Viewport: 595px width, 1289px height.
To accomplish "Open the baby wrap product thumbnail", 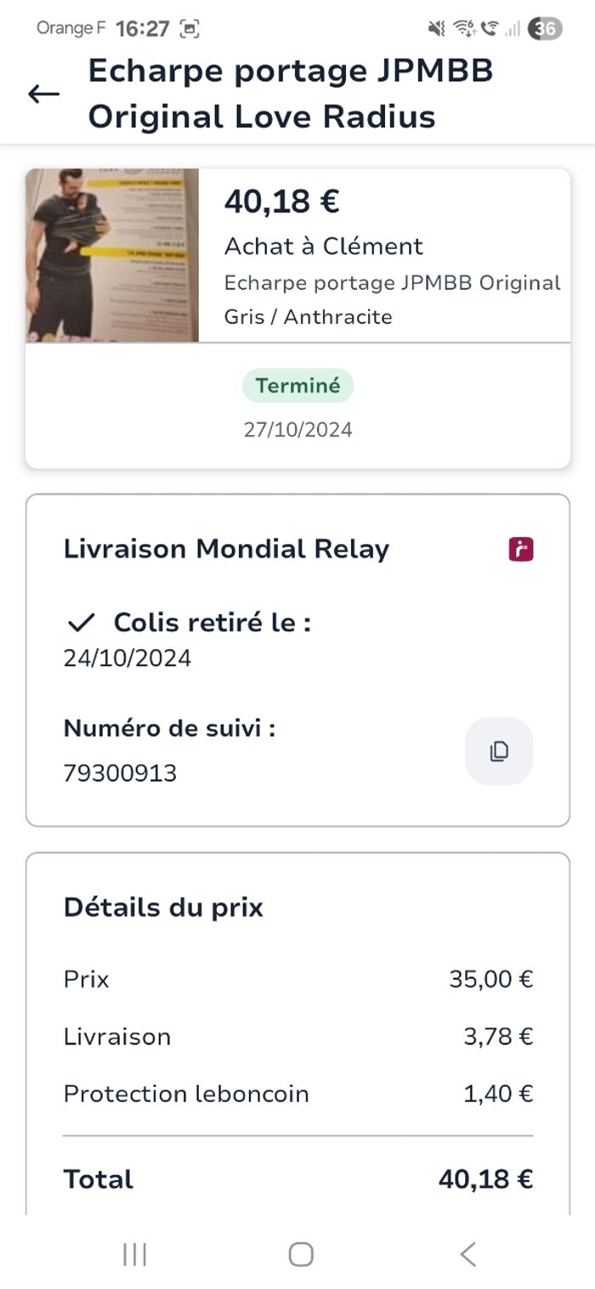I will click(x=112, y=255).
